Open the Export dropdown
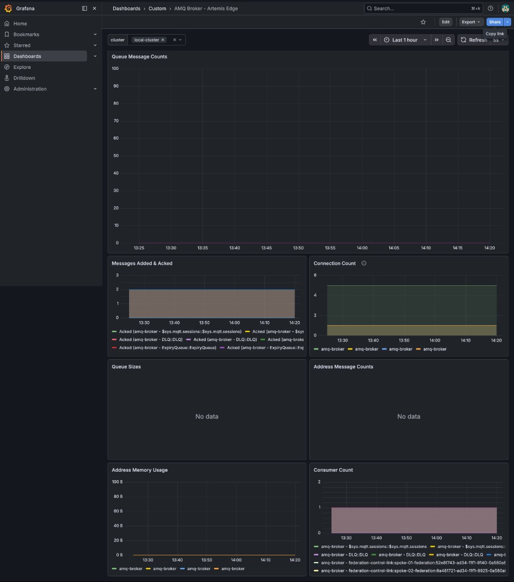 point(471,22)
